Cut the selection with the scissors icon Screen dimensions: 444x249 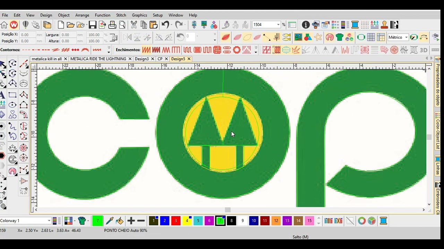pos(134,25)
